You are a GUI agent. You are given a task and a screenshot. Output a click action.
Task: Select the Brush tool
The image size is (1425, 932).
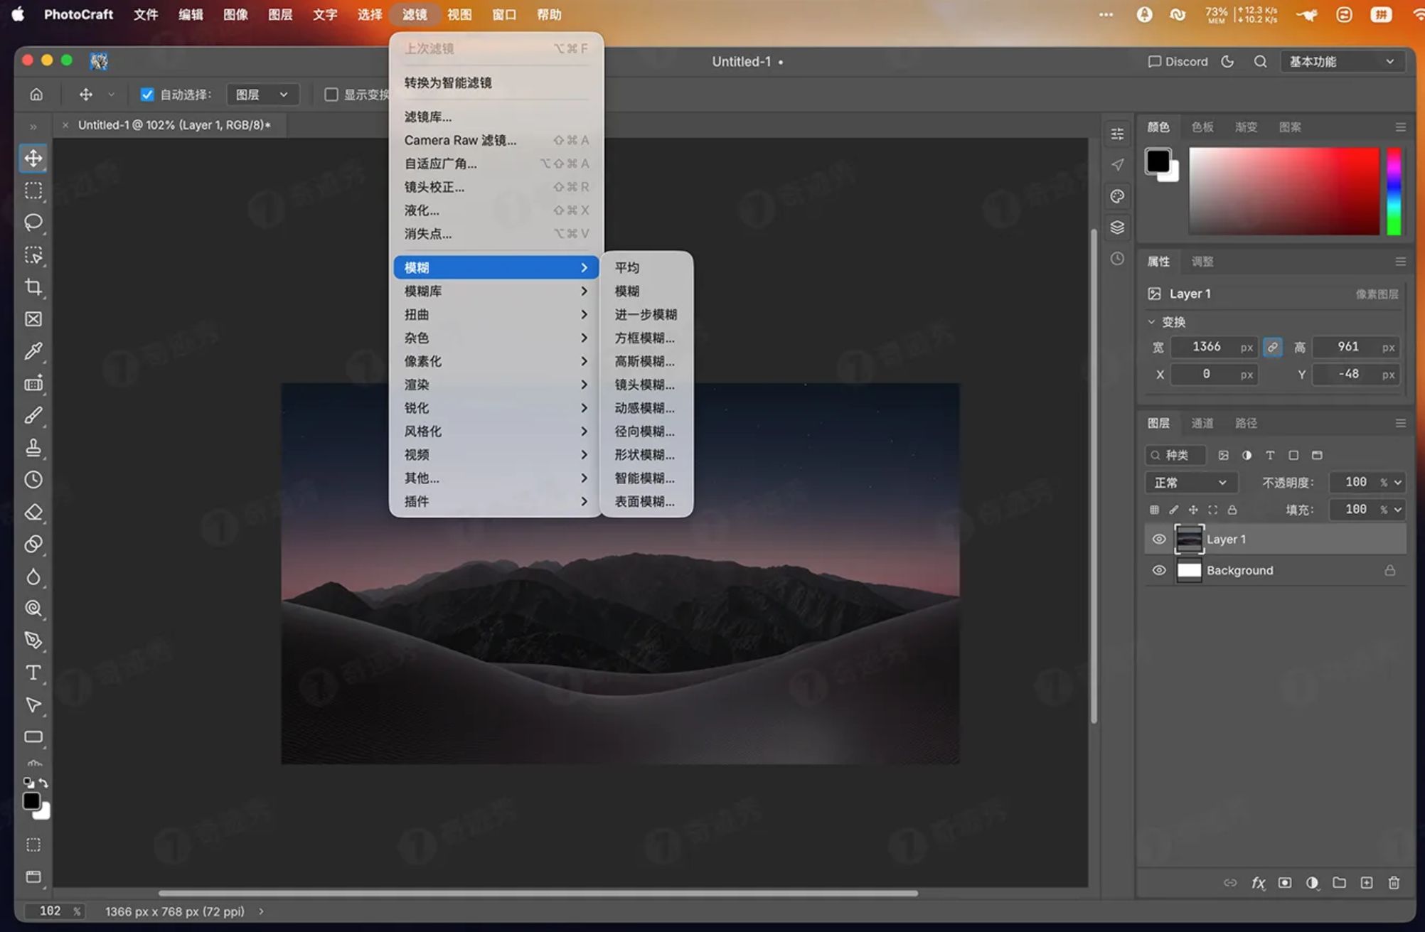pyautogui.click(x=33, y=415)
